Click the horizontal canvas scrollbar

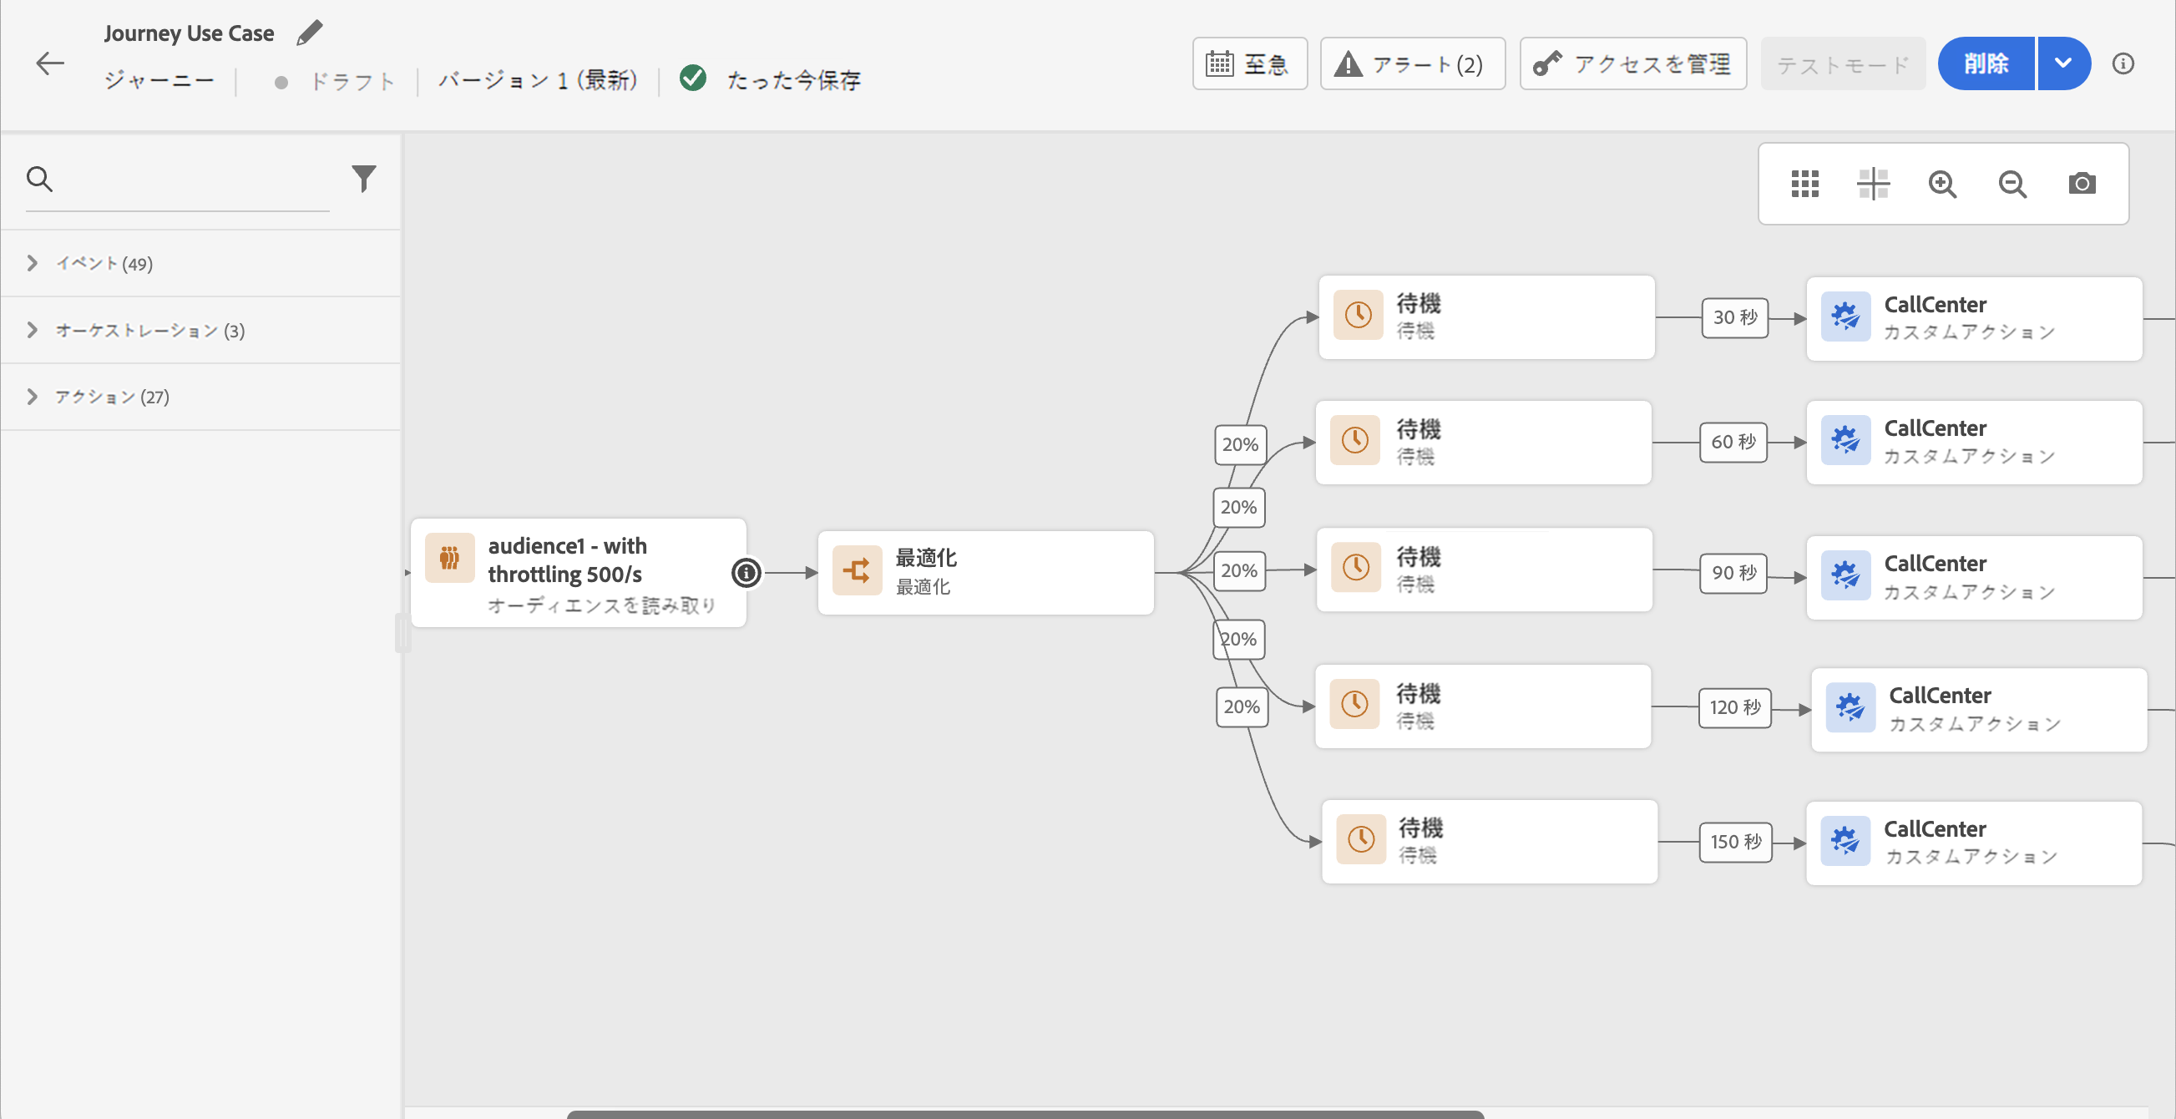pos(1025,1114)
